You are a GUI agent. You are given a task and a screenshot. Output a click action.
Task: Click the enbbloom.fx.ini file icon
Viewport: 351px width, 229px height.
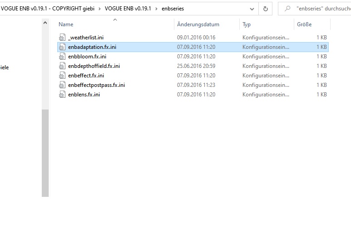pos(62,57)
